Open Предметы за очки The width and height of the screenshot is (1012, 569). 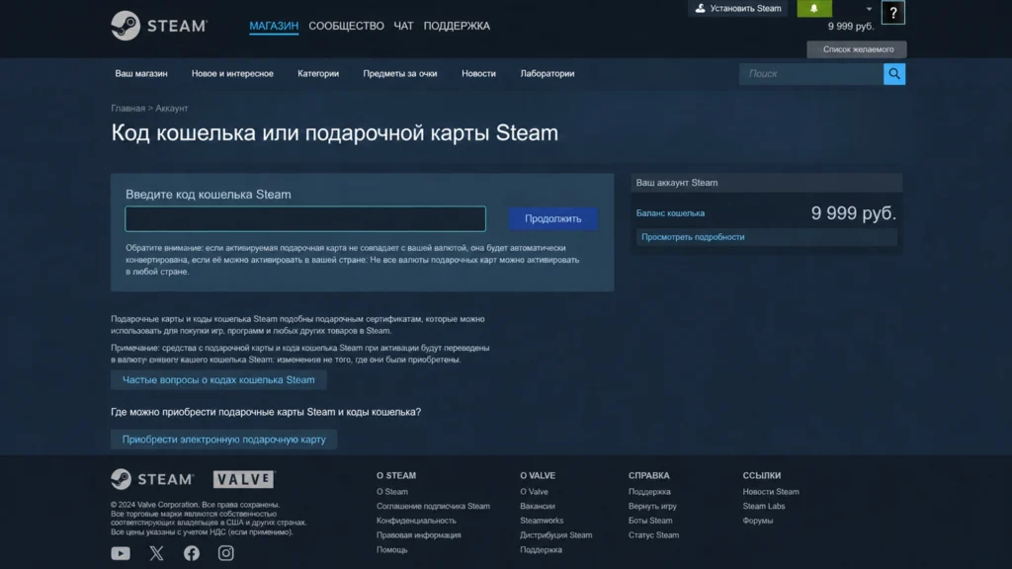point(399,73)
